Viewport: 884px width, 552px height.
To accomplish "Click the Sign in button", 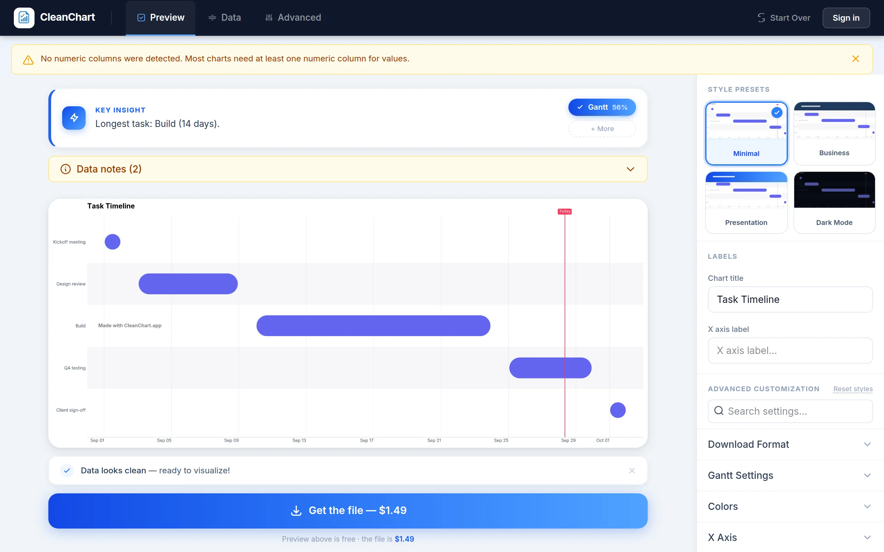I will pyautogui.click(x=846, y=18).
